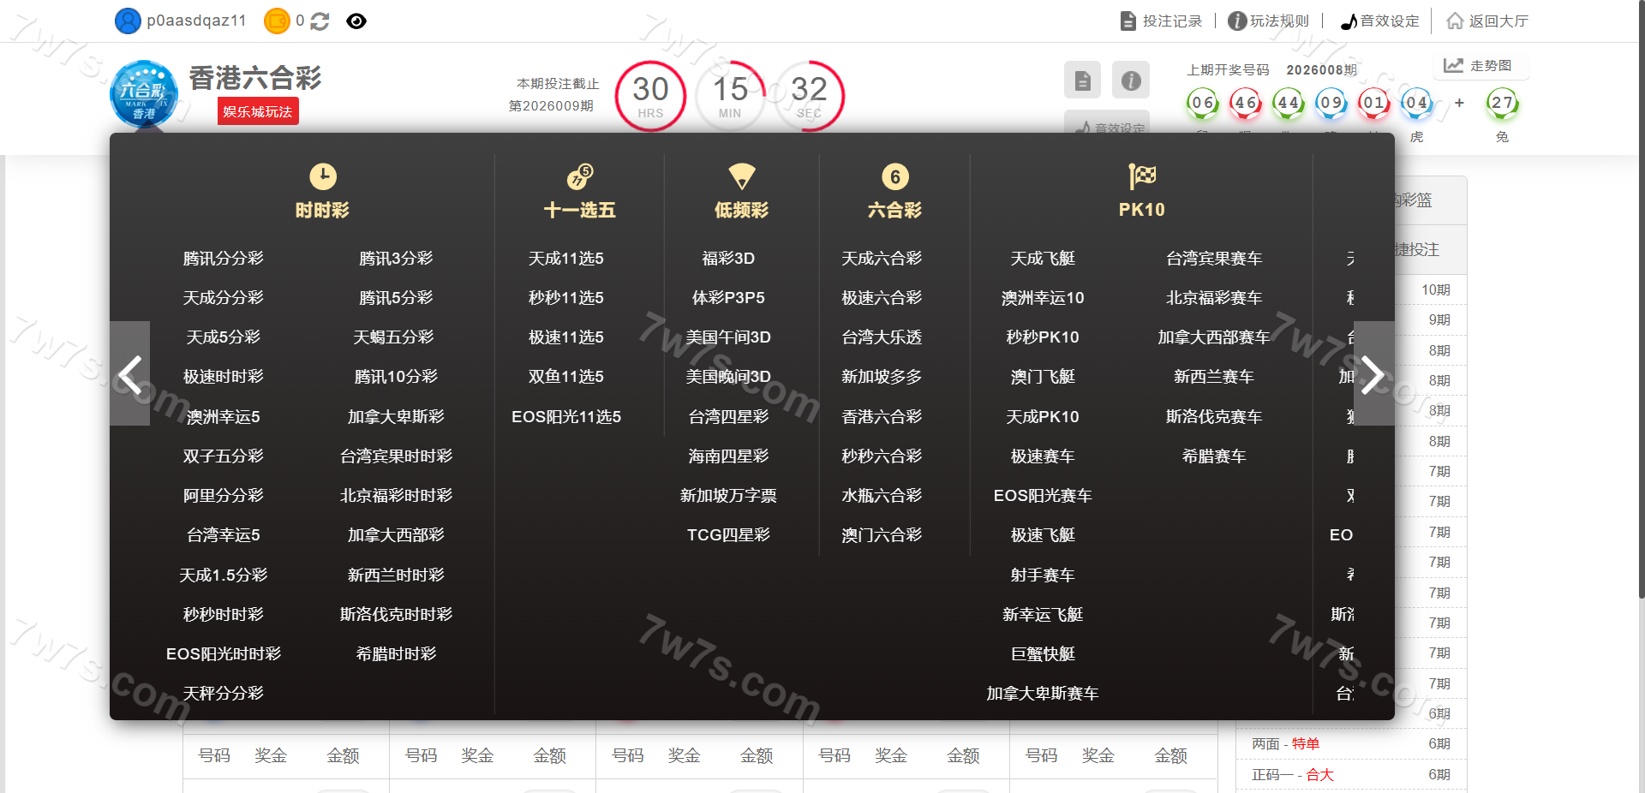Click the user avatar icon
The height and width of the screenshot is (793, 1645).
click(x=128, y=21)
